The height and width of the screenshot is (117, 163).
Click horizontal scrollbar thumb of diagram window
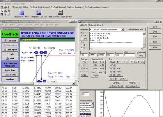18,84
